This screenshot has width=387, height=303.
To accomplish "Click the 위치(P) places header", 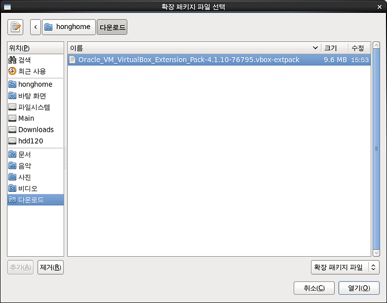I will click(35, 48).
